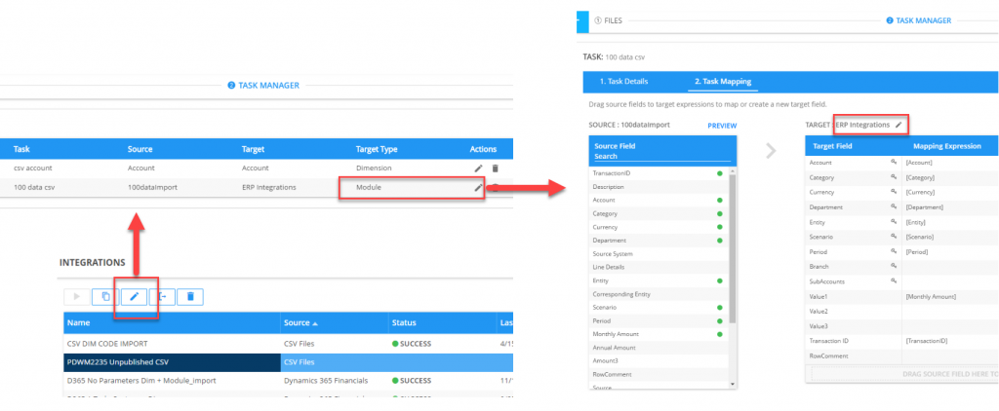This screenshot has width=999, height=411.
Task: Sort integrations by Source column
Action: [303, 321]
